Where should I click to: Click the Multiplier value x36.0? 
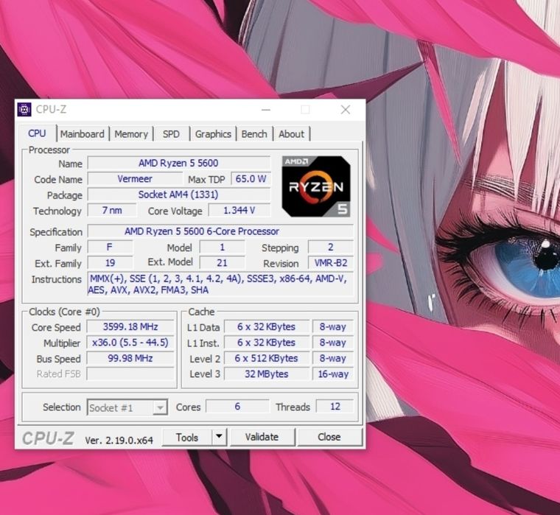(130, 343)
